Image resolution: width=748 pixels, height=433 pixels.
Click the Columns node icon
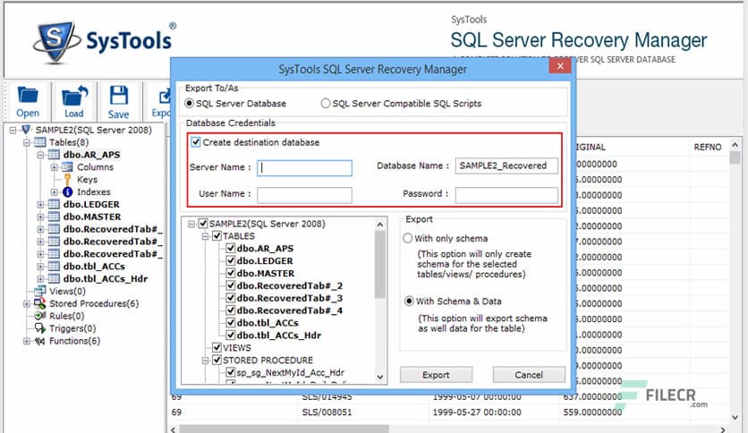(68, 167)
